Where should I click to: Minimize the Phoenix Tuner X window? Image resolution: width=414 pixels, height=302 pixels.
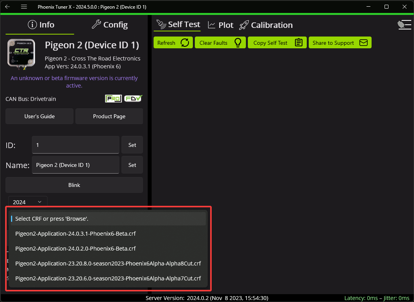[368, 7]
